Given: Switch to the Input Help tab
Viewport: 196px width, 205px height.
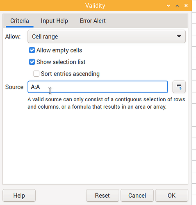Looking at the screenshot, I should (54, 21).
